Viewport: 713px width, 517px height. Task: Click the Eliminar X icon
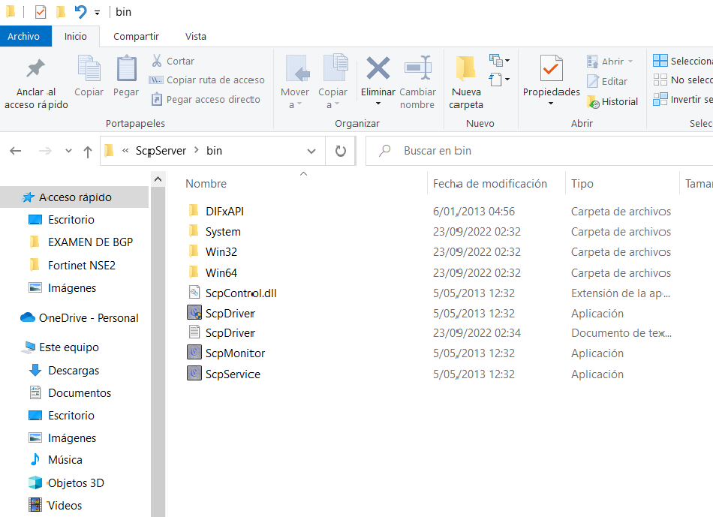(378, 68)
